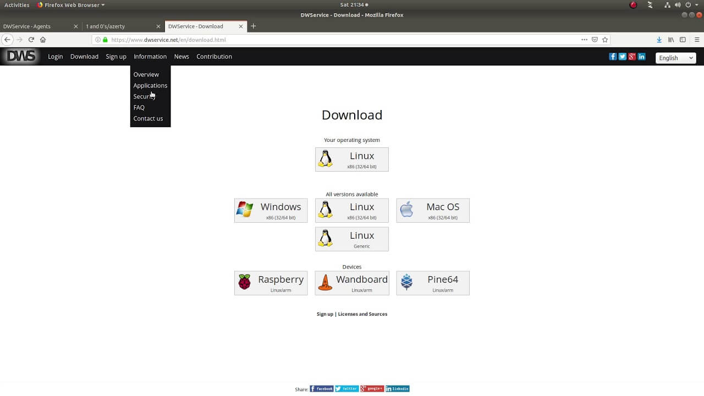Open the LinkedIn icon in the header

641,57
